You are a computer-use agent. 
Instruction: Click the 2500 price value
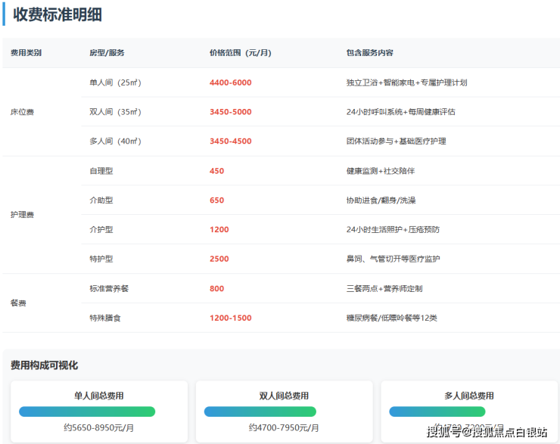[219, 259]
